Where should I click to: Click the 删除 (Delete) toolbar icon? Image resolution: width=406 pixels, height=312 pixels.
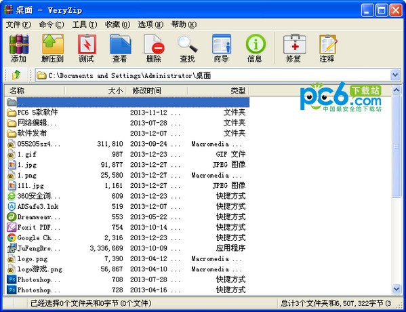point(154,48)
